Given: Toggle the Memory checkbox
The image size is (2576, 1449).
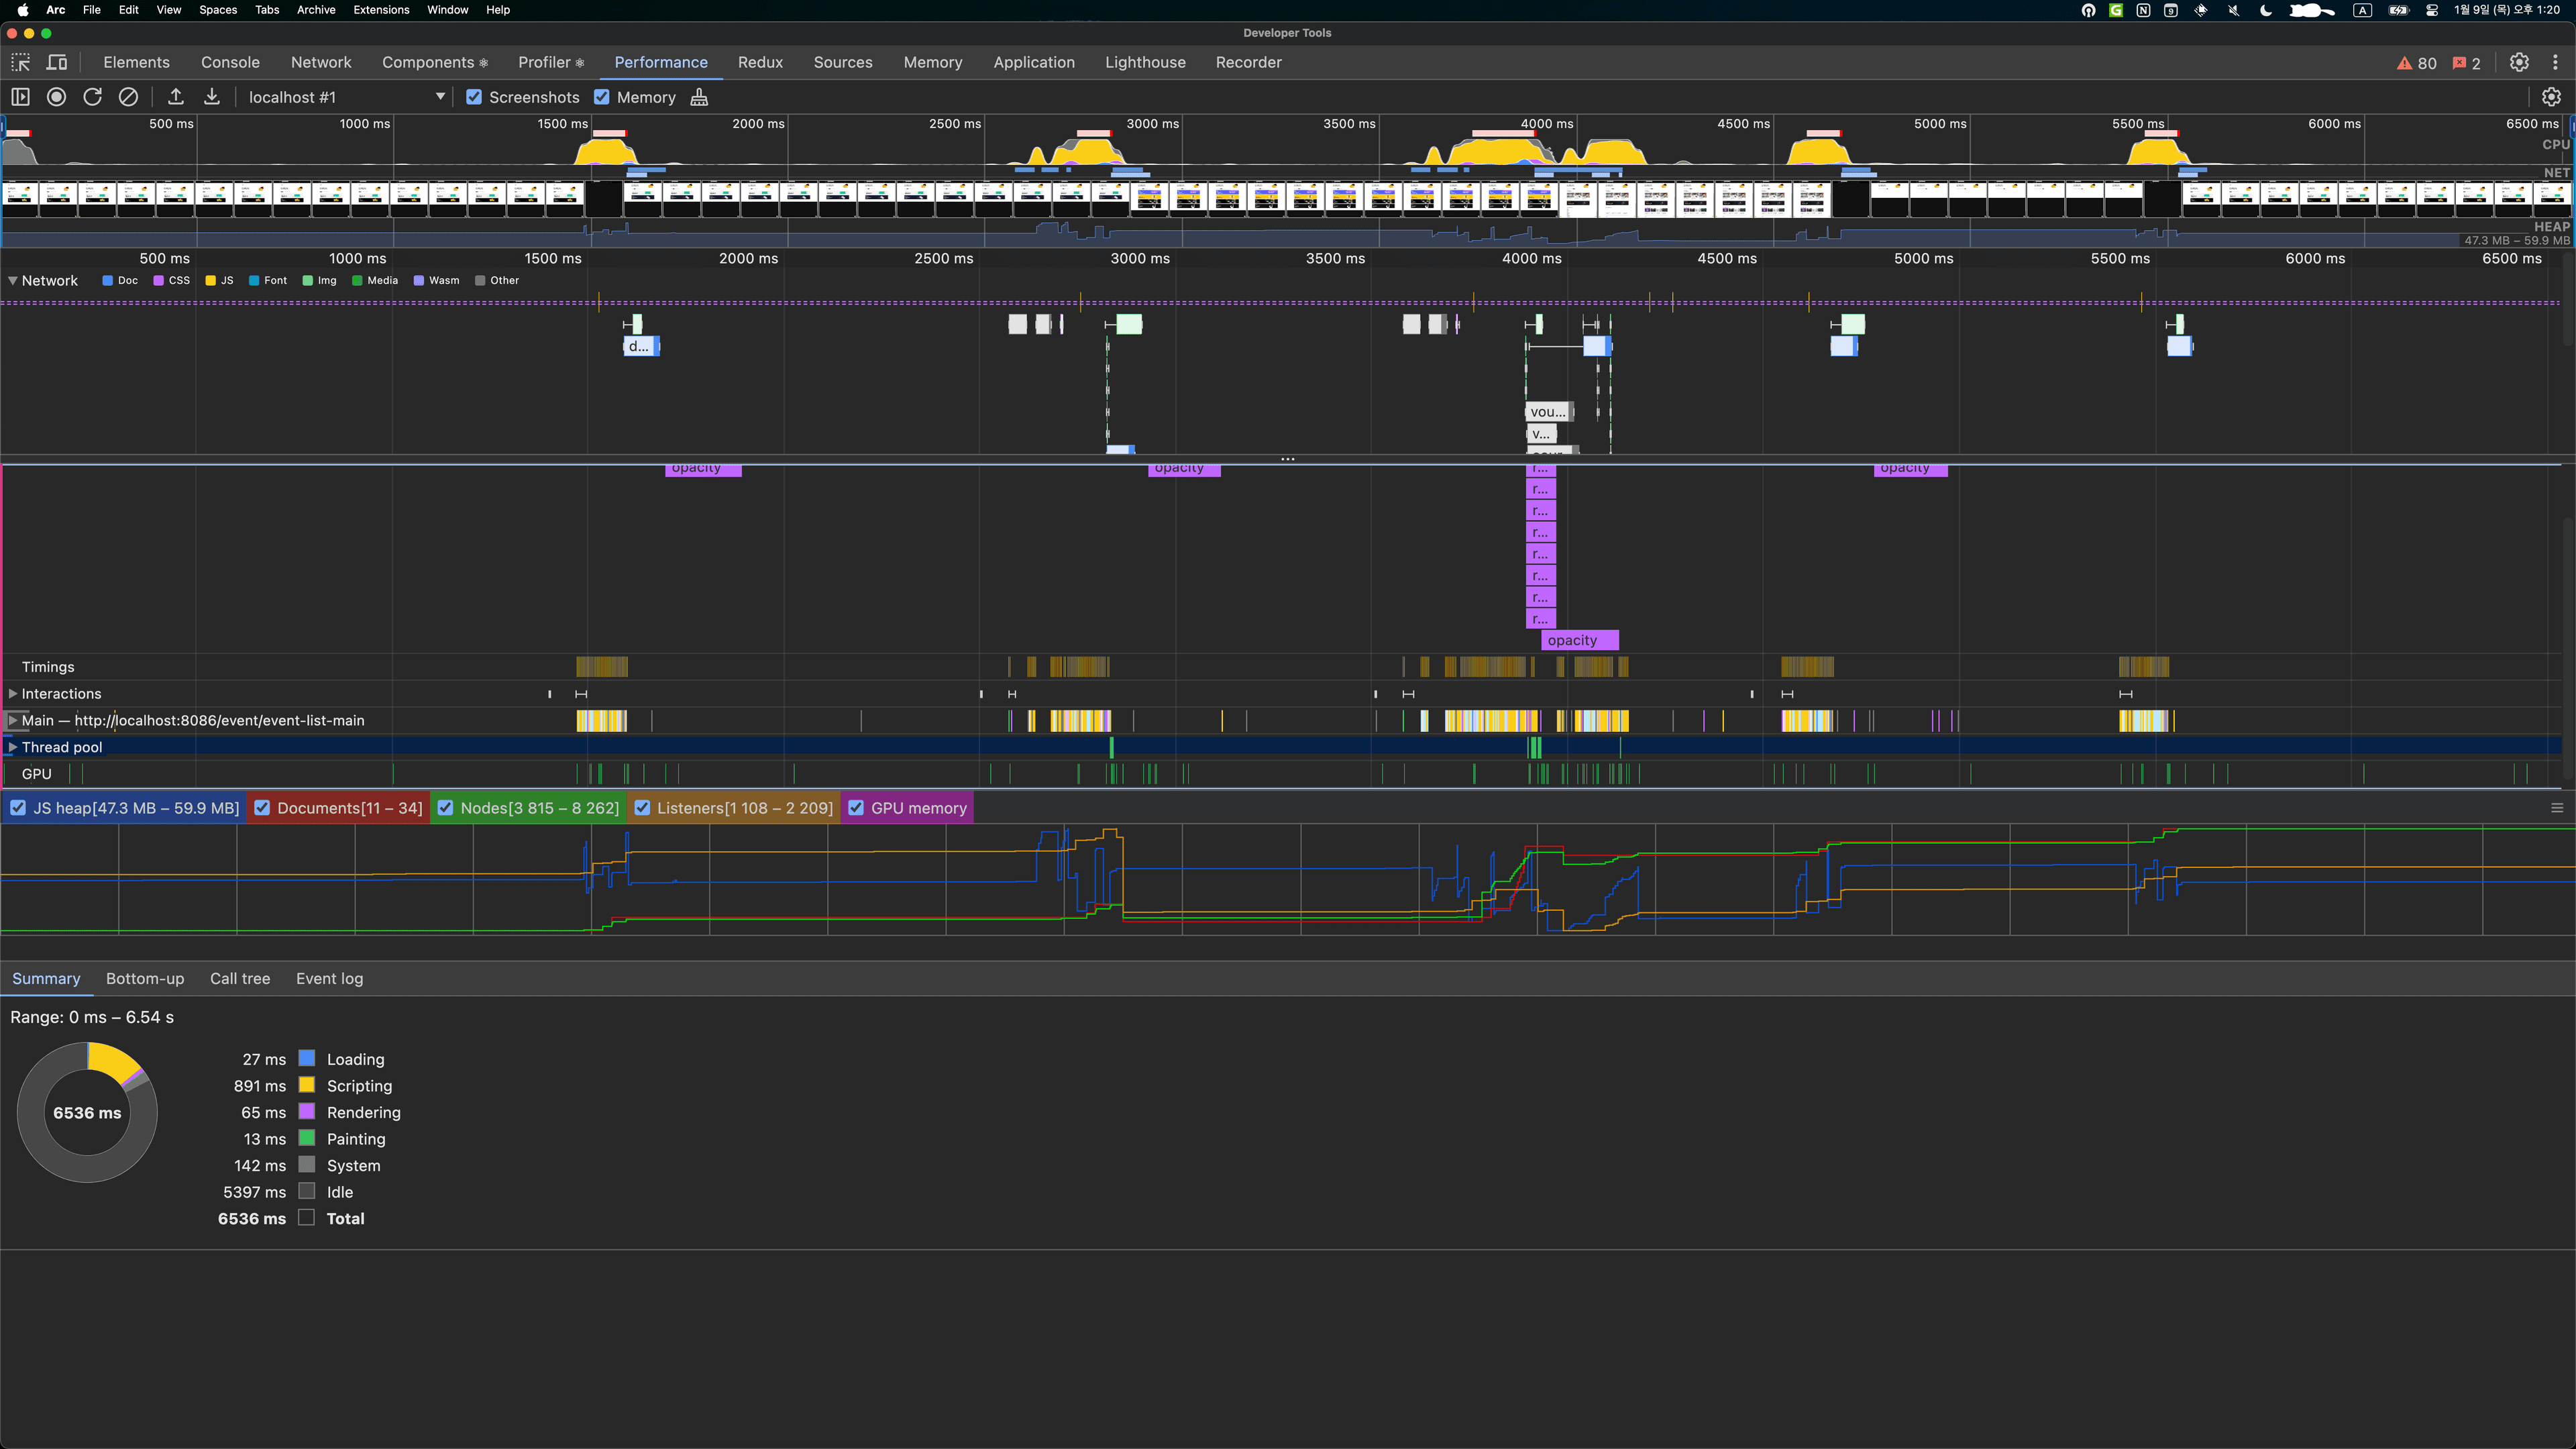Looking at the screenshot, I should click(x=602, y=97).
